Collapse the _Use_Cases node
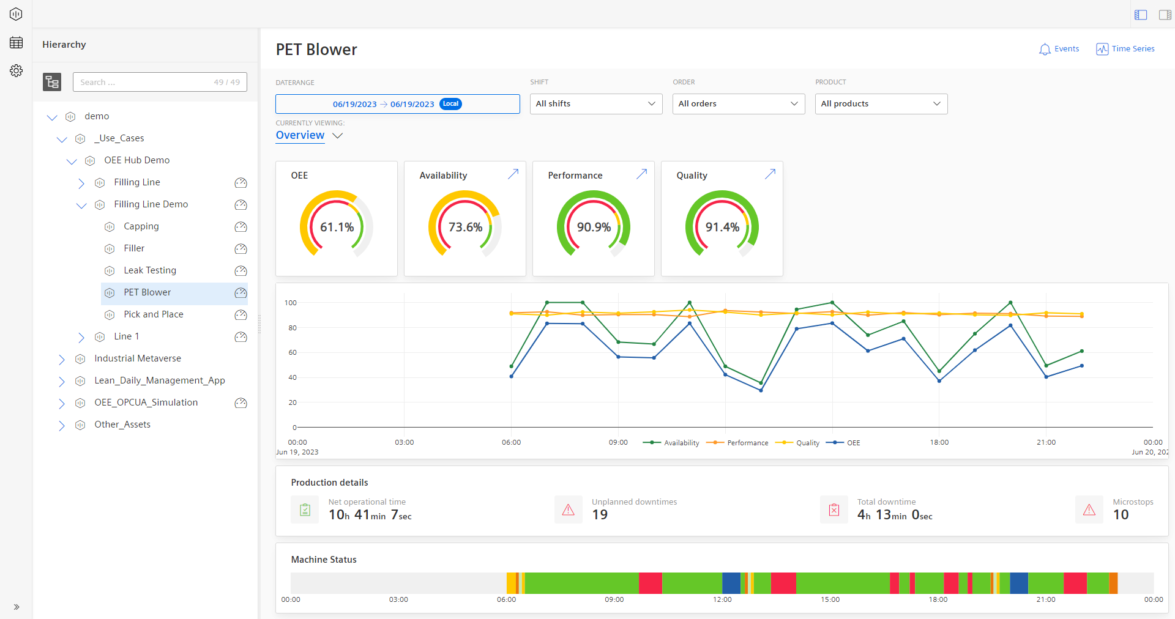 62,139
